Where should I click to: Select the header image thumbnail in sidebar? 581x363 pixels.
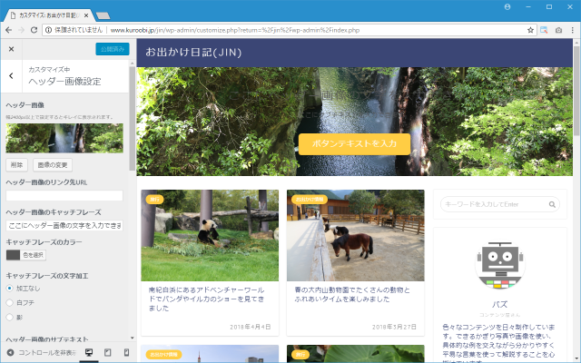click(64, 138)
